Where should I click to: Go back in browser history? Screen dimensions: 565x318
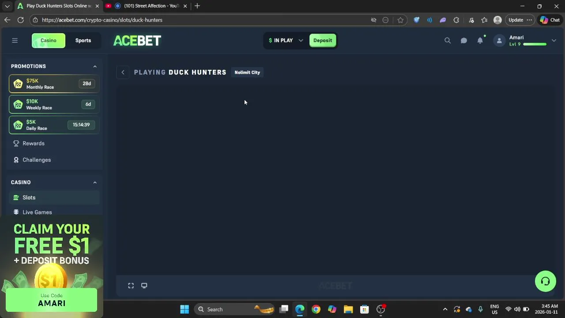click(x=7, y=20)
